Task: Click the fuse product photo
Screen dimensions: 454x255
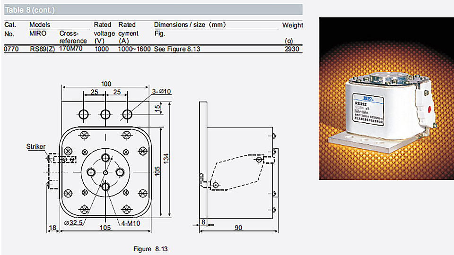Action: (386, 98)
